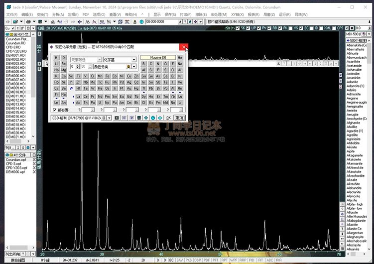Viewport: 374px width, 264px height.
Task: Select Albite - high in mineral list
Action: pyautogui.click(x=355, y=204)
